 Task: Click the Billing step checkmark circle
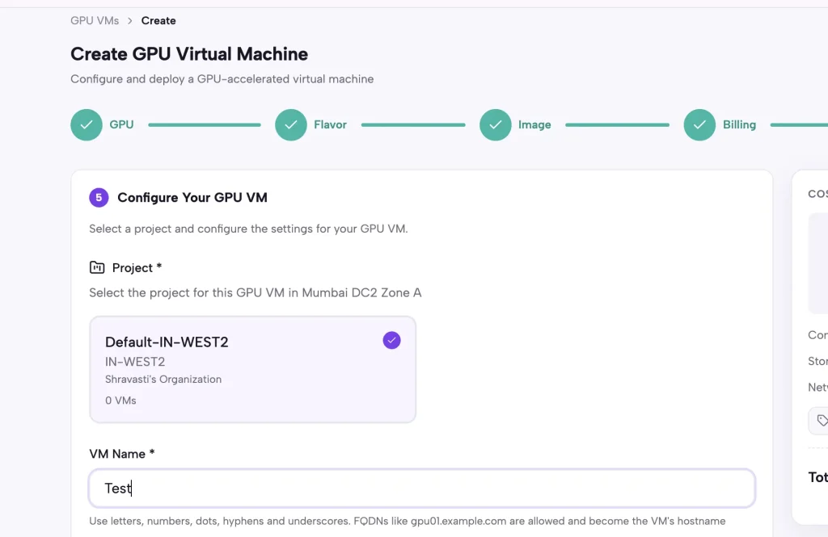(x=699, y=125)
